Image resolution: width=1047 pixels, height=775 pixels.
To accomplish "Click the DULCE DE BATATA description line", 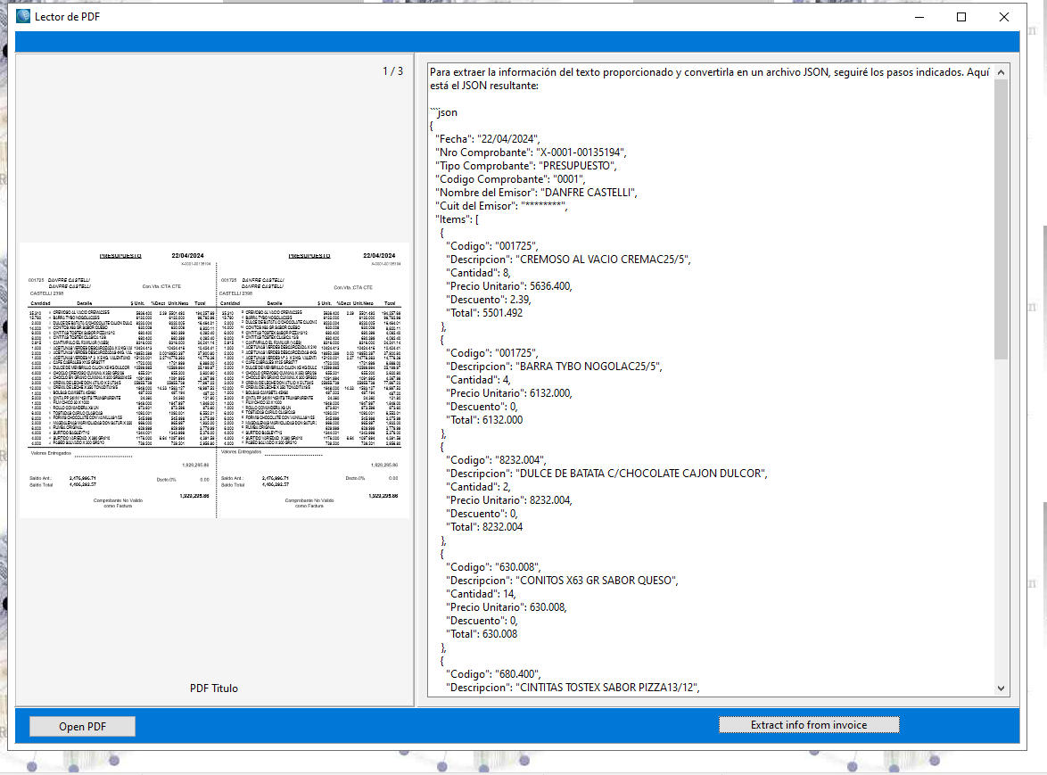I will coord(606,474).
